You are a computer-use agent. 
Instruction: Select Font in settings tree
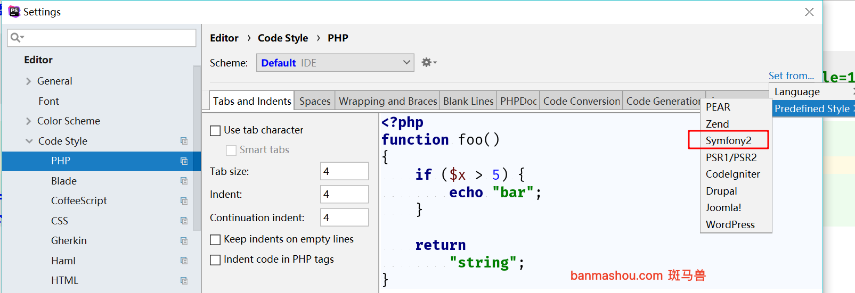[x=48, y=101]
